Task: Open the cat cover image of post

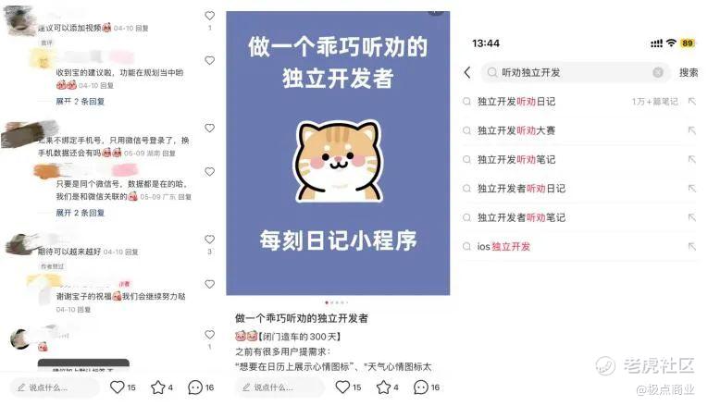Action: point(338,154)
